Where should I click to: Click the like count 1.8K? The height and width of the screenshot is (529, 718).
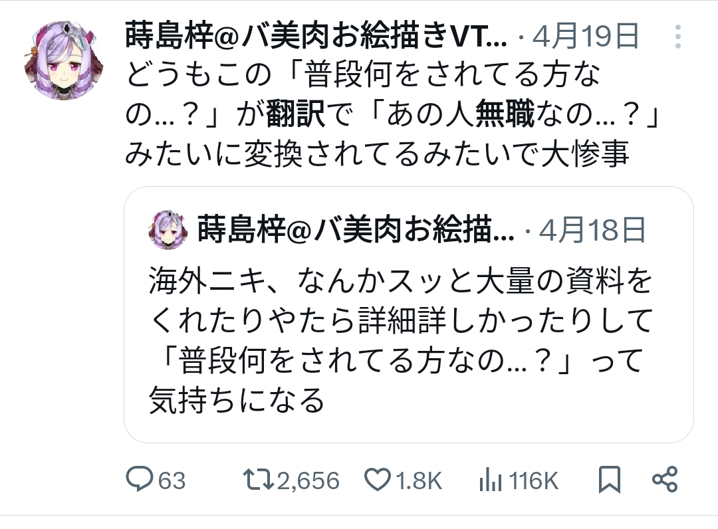click(x=419, y=480)
